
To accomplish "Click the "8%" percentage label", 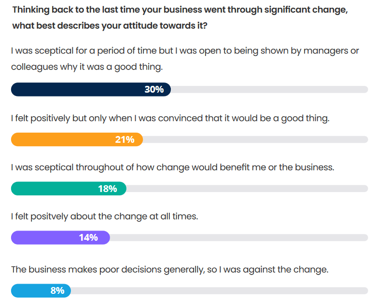I will tap(57, 291).
